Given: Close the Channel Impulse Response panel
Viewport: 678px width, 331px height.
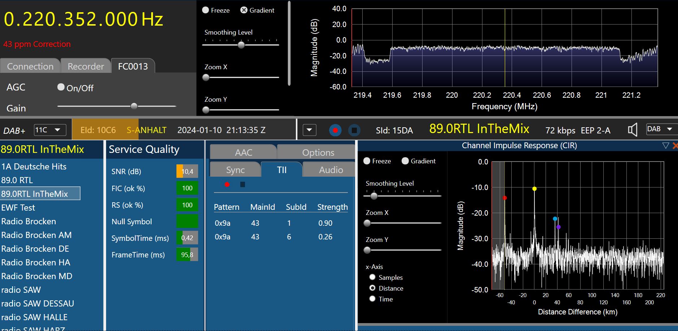Looking at the screenshot, I should (x=675, y=146).
